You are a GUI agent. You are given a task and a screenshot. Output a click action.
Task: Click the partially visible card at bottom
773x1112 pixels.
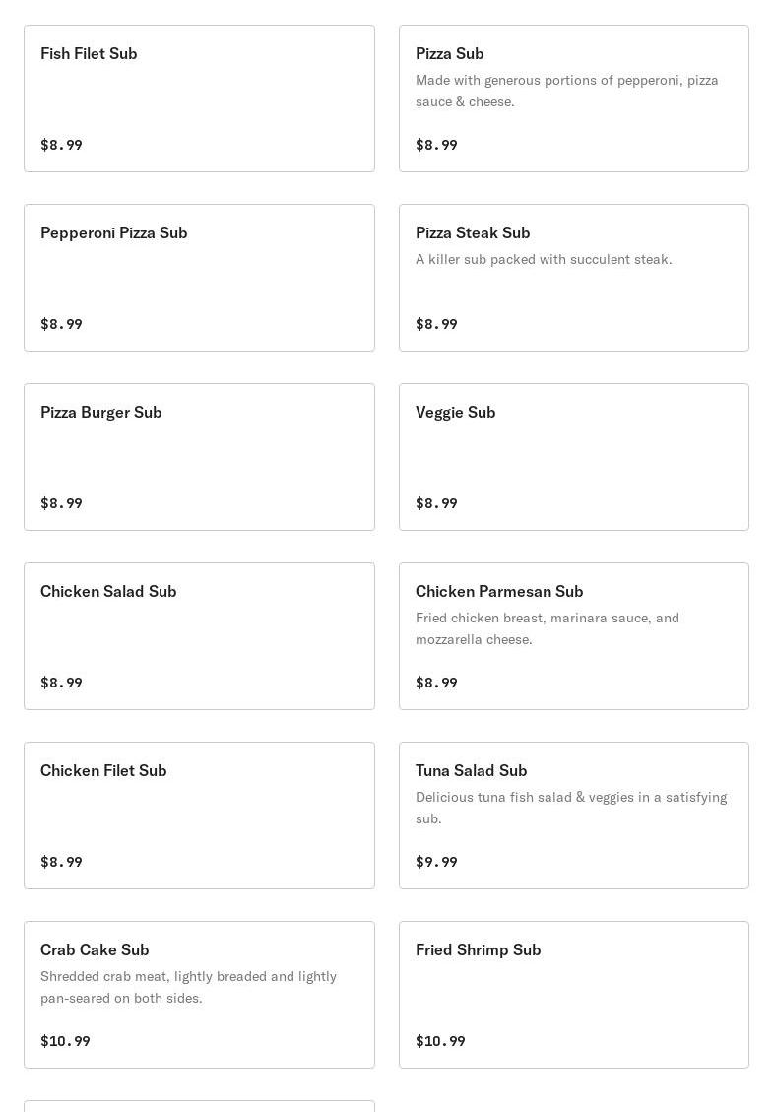click(x=199, y=1106)
